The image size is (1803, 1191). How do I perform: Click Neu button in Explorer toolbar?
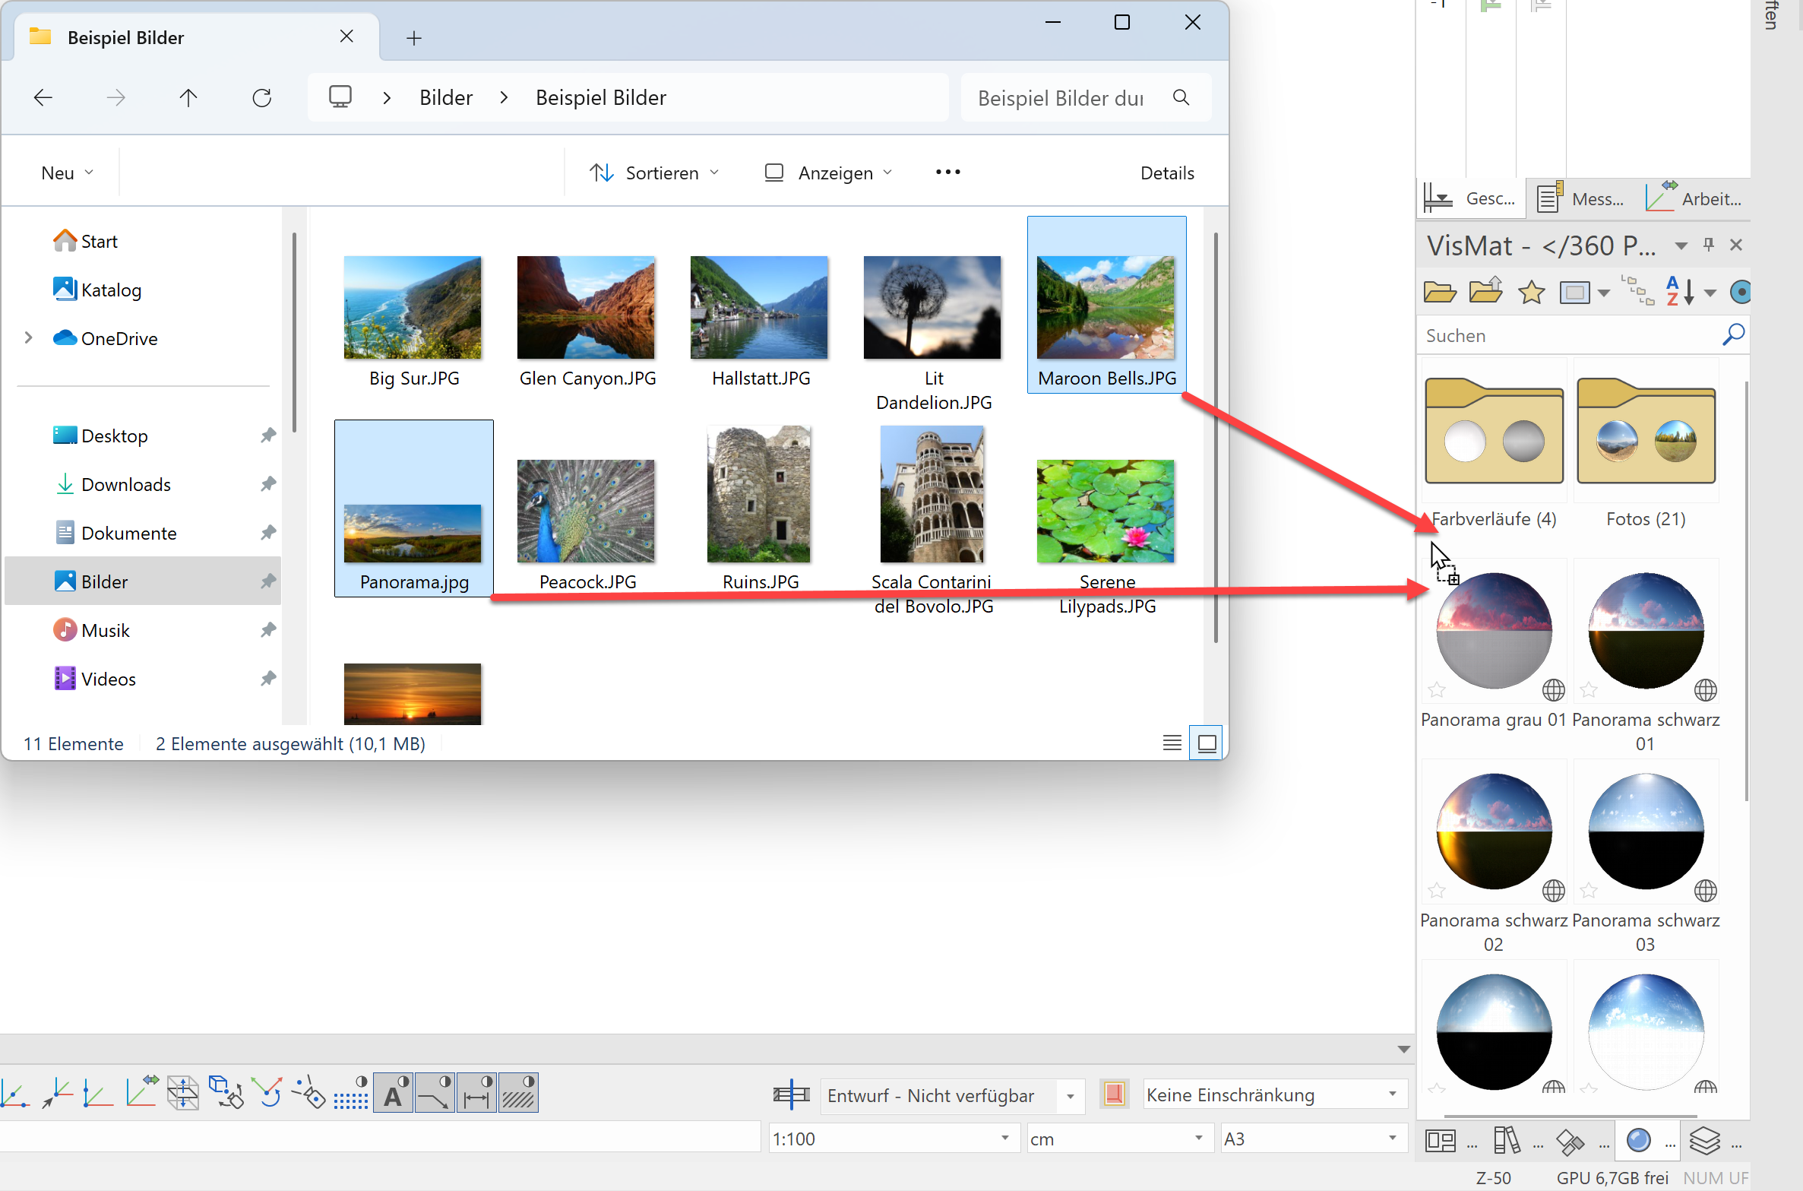(67, 173)
